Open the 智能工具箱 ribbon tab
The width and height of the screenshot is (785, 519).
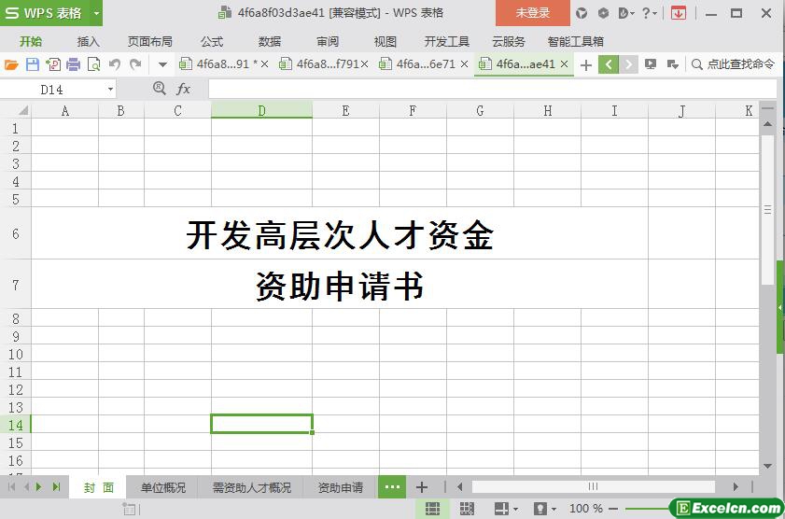(x=575, y=42)
